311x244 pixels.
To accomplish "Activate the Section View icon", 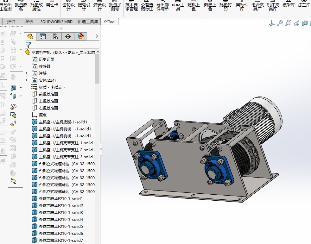I will [305, 23].
